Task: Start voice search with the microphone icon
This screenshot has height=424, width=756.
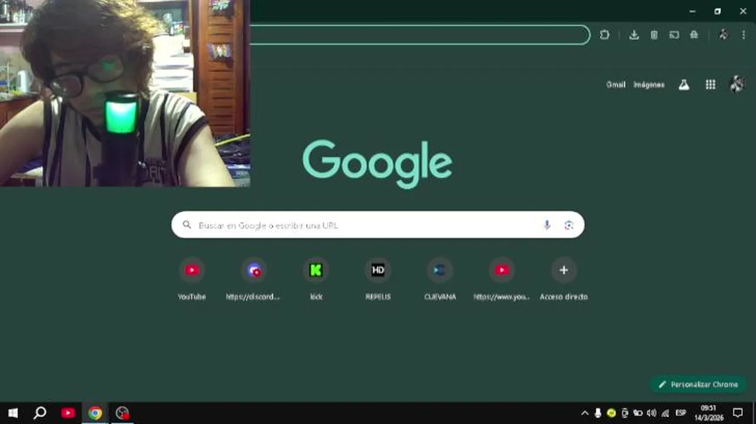Action: coord(547,225)
